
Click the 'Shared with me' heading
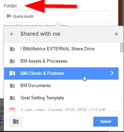(40, 34)
